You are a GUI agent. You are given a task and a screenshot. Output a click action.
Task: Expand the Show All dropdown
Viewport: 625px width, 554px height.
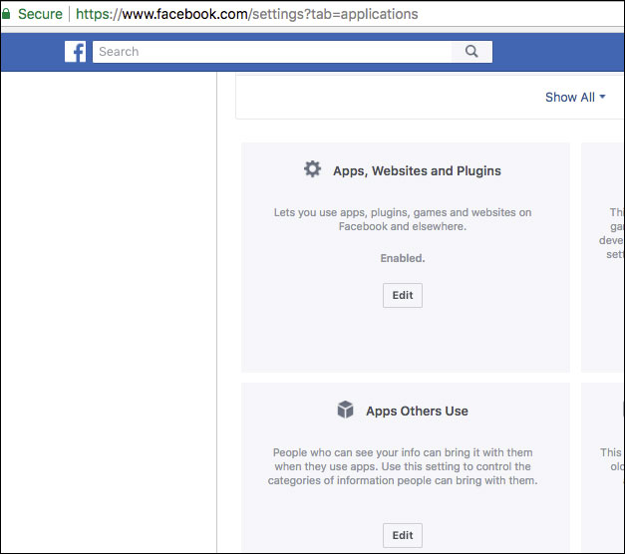pos(575,97)
